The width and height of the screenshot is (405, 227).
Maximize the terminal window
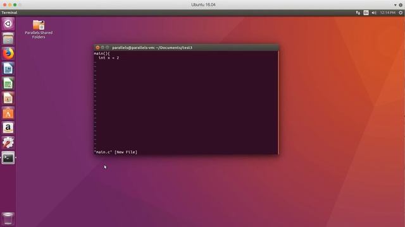point(108,48)
